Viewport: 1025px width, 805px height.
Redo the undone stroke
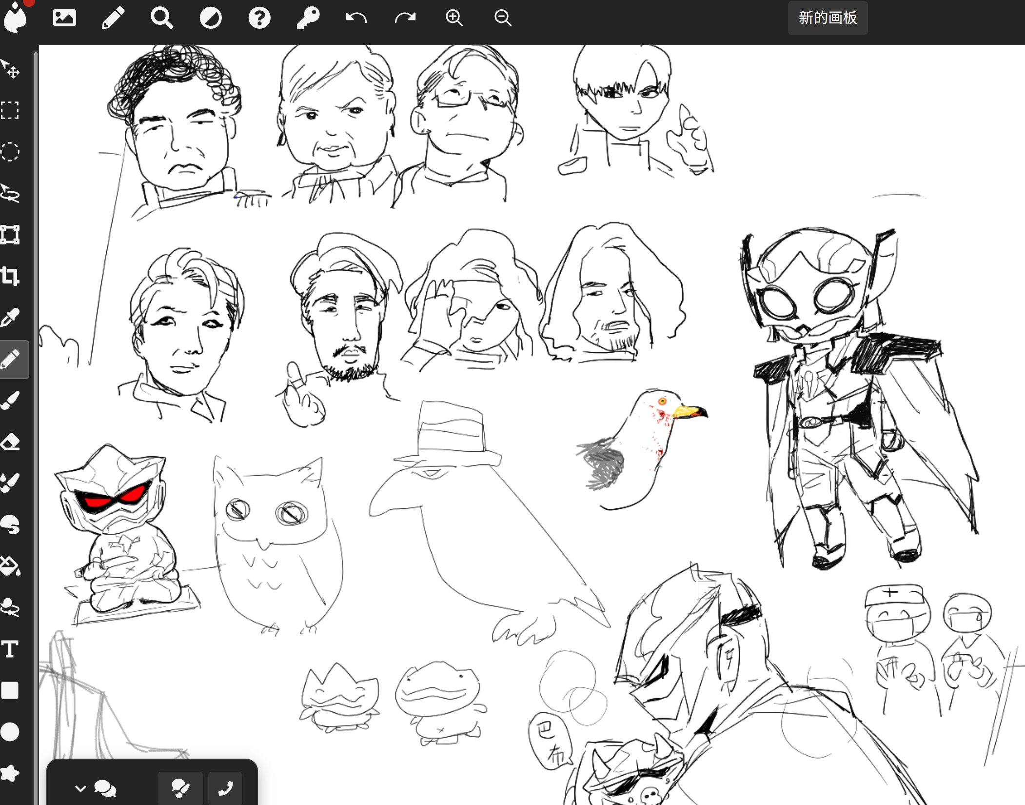click(405, 18)
